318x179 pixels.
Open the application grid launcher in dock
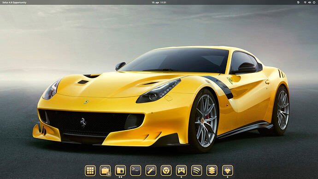90,170
